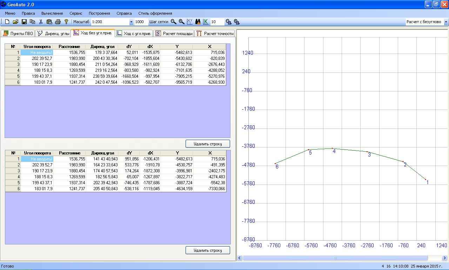Click upper Удалить строку button
Image resolution: width=449 pixels, height=270 pixels.
(x=208, y=144)
